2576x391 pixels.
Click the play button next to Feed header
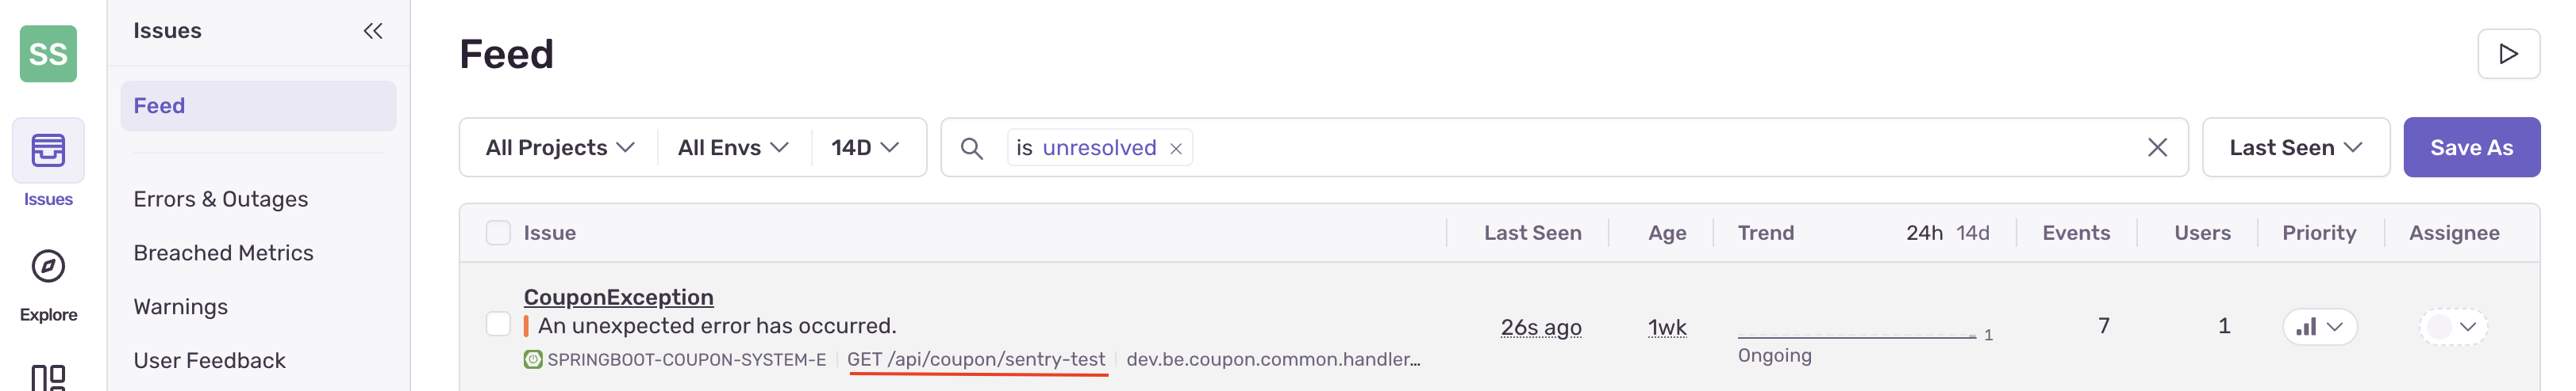coord(2507,54)
